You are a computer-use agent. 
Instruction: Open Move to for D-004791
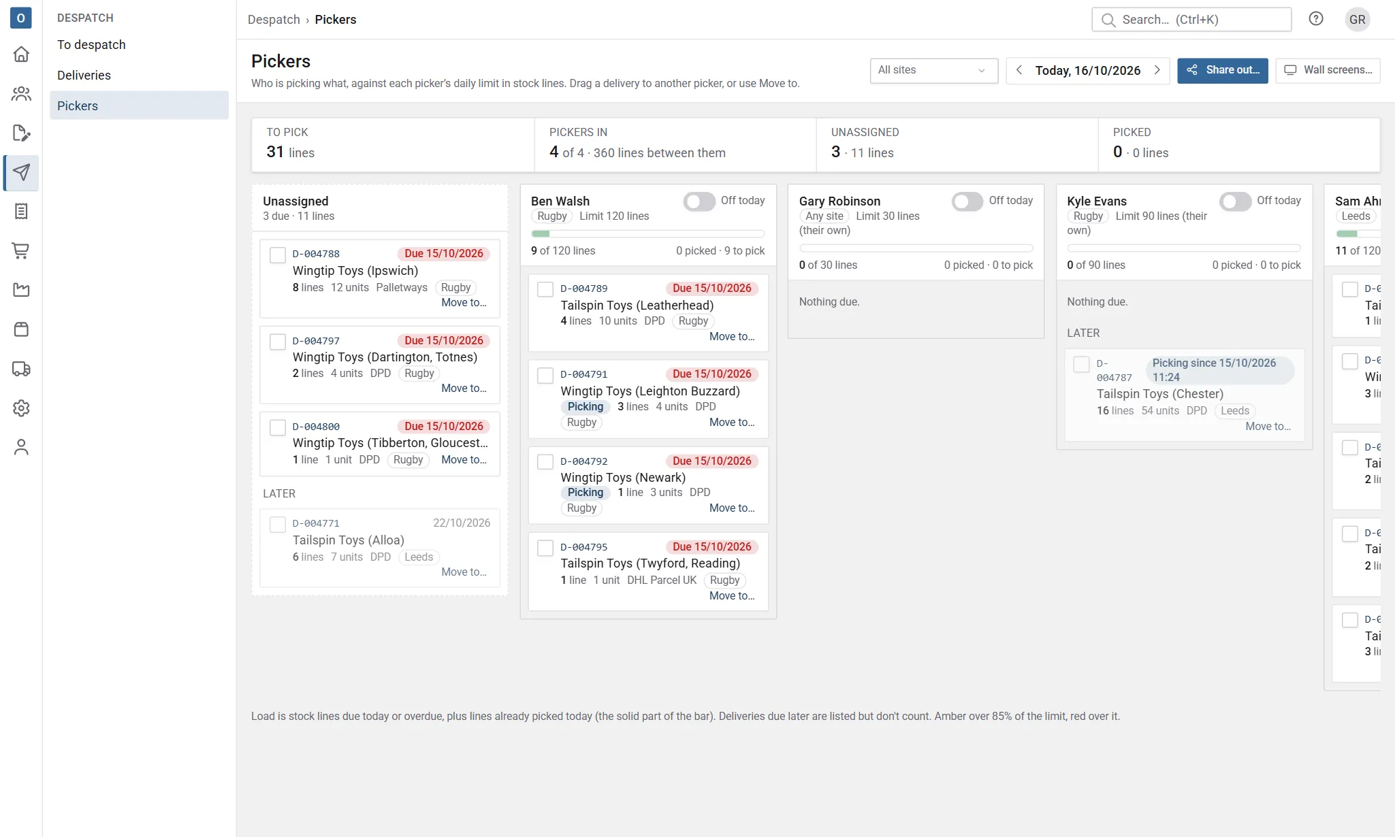732,423
